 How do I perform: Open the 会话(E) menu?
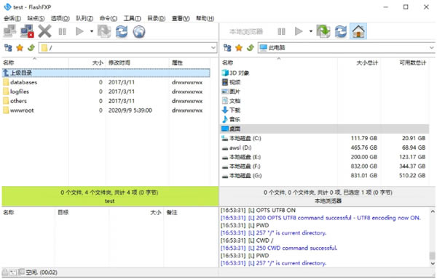coord(12,18)
